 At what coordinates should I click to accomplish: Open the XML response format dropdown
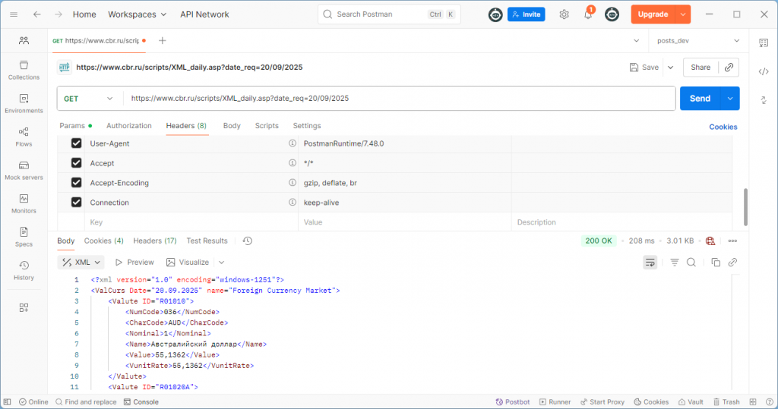[x=81, y=263]
